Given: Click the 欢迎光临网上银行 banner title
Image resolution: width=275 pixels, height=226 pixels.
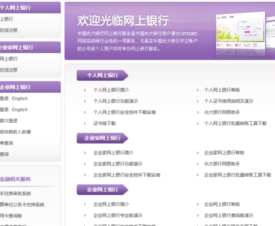Looking at the screenshot, I should pyautogui.click(x=123, y=21).
